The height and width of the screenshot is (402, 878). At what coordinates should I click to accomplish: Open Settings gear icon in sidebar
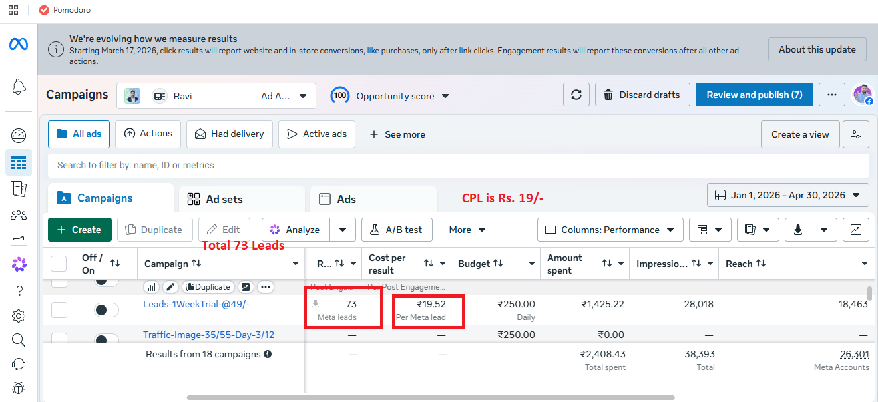19,315
